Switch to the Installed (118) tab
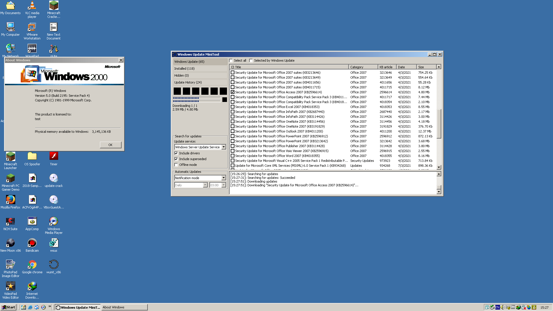553x311 pixels. [x=200, y=69]
